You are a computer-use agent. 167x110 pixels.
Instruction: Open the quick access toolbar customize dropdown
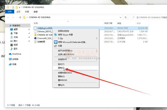(x=20, y=7)
